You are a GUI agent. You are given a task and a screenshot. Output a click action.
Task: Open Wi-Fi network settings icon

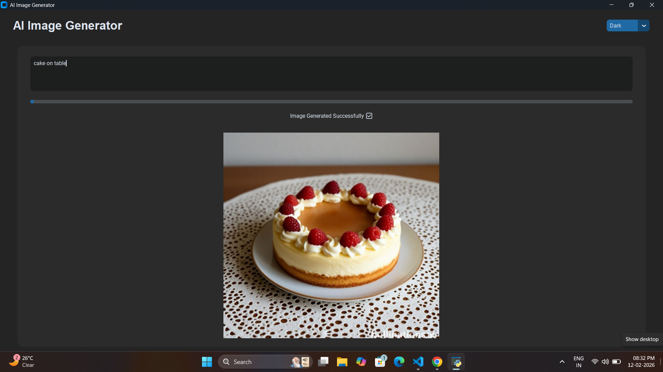[595, 362]
